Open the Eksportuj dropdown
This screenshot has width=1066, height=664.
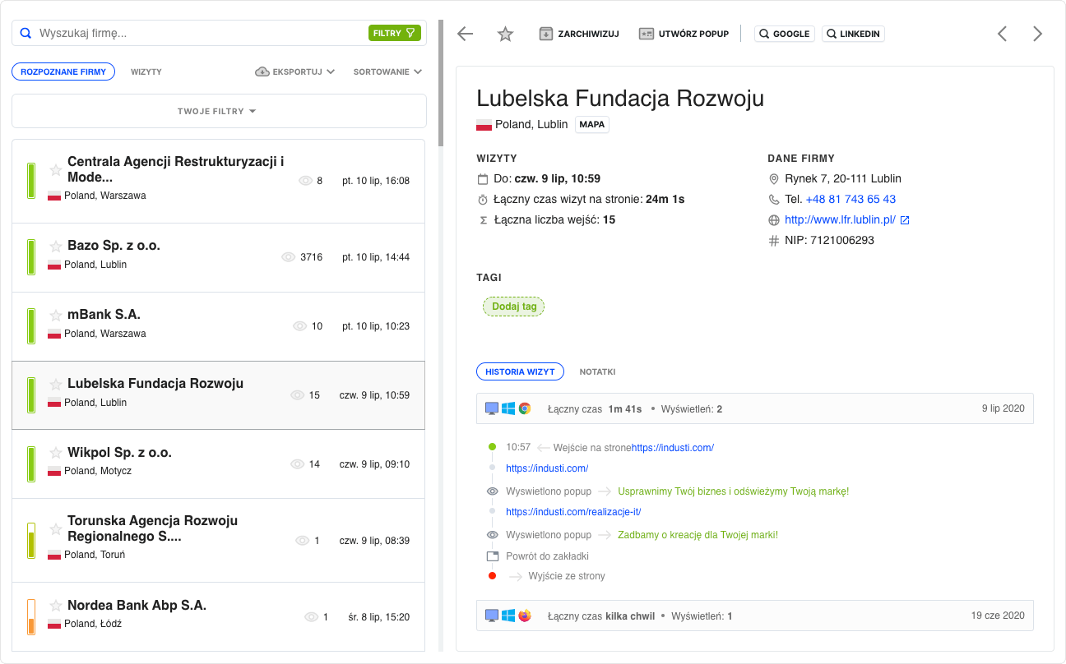click(295, 71)
